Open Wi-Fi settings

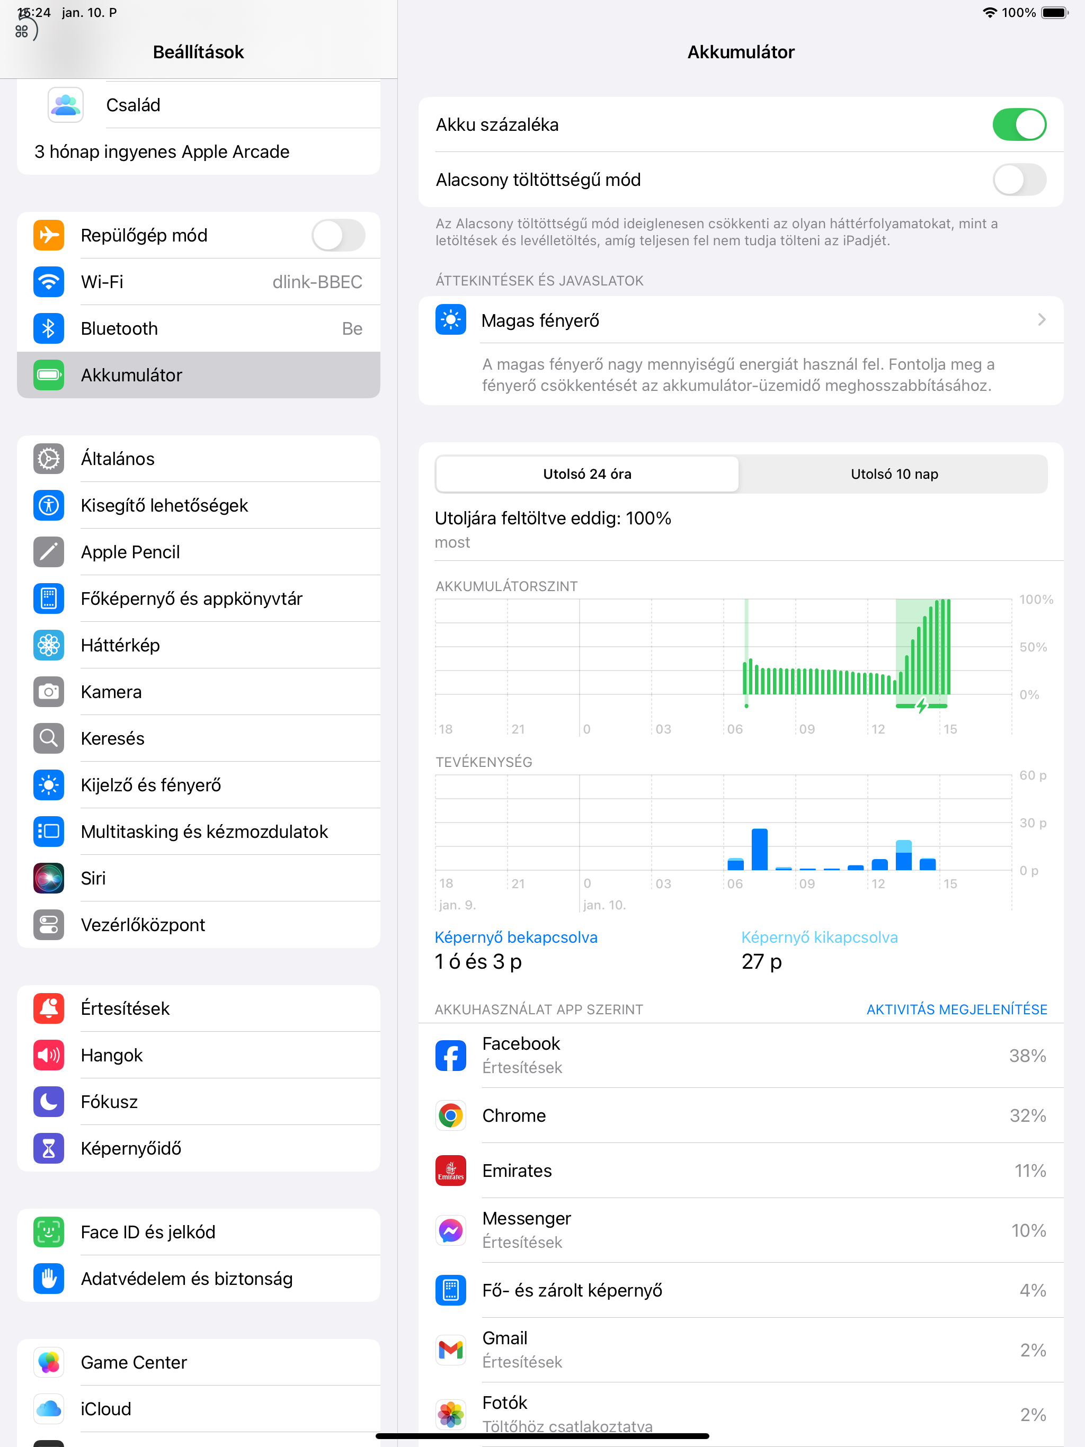[x=199, y=281]
